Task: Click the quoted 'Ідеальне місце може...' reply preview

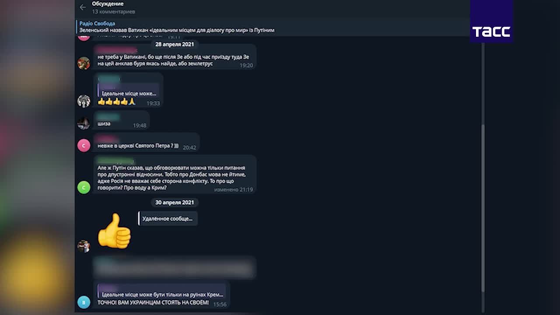Action: [x=128, y=93]
